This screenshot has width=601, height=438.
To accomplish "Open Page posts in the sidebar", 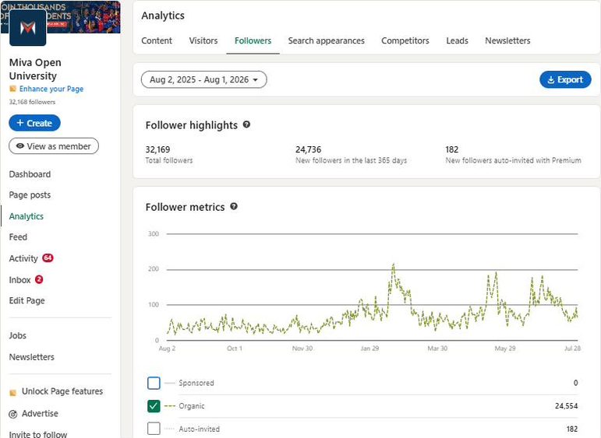I will (30, 194).
